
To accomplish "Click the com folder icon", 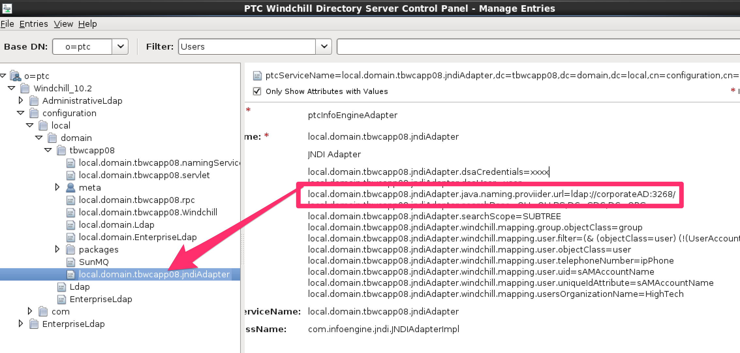I will click(43, 312).
